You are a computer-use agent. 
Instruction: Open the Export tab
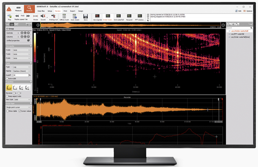[x=72, y=11]
